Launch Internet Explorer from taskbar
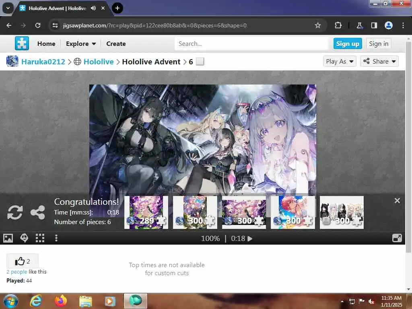This screenshot has height=309, width=412. [x=36, y=301]
